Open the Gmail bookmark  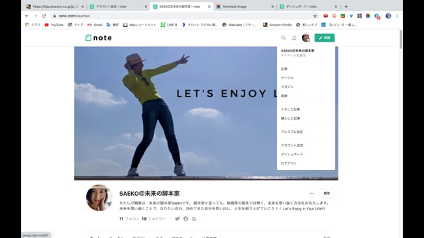95,24
